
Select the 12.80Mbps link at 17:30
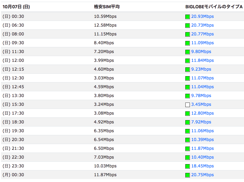point(202,113)
